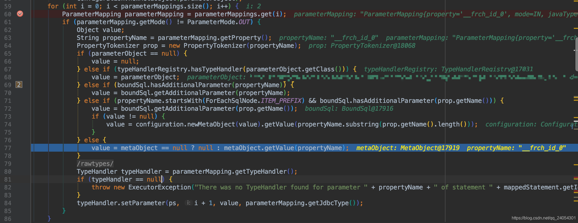This screenshot has height=223, width=578.
Task: Click line number 77 in gutter
Action: tap(8, 148)
